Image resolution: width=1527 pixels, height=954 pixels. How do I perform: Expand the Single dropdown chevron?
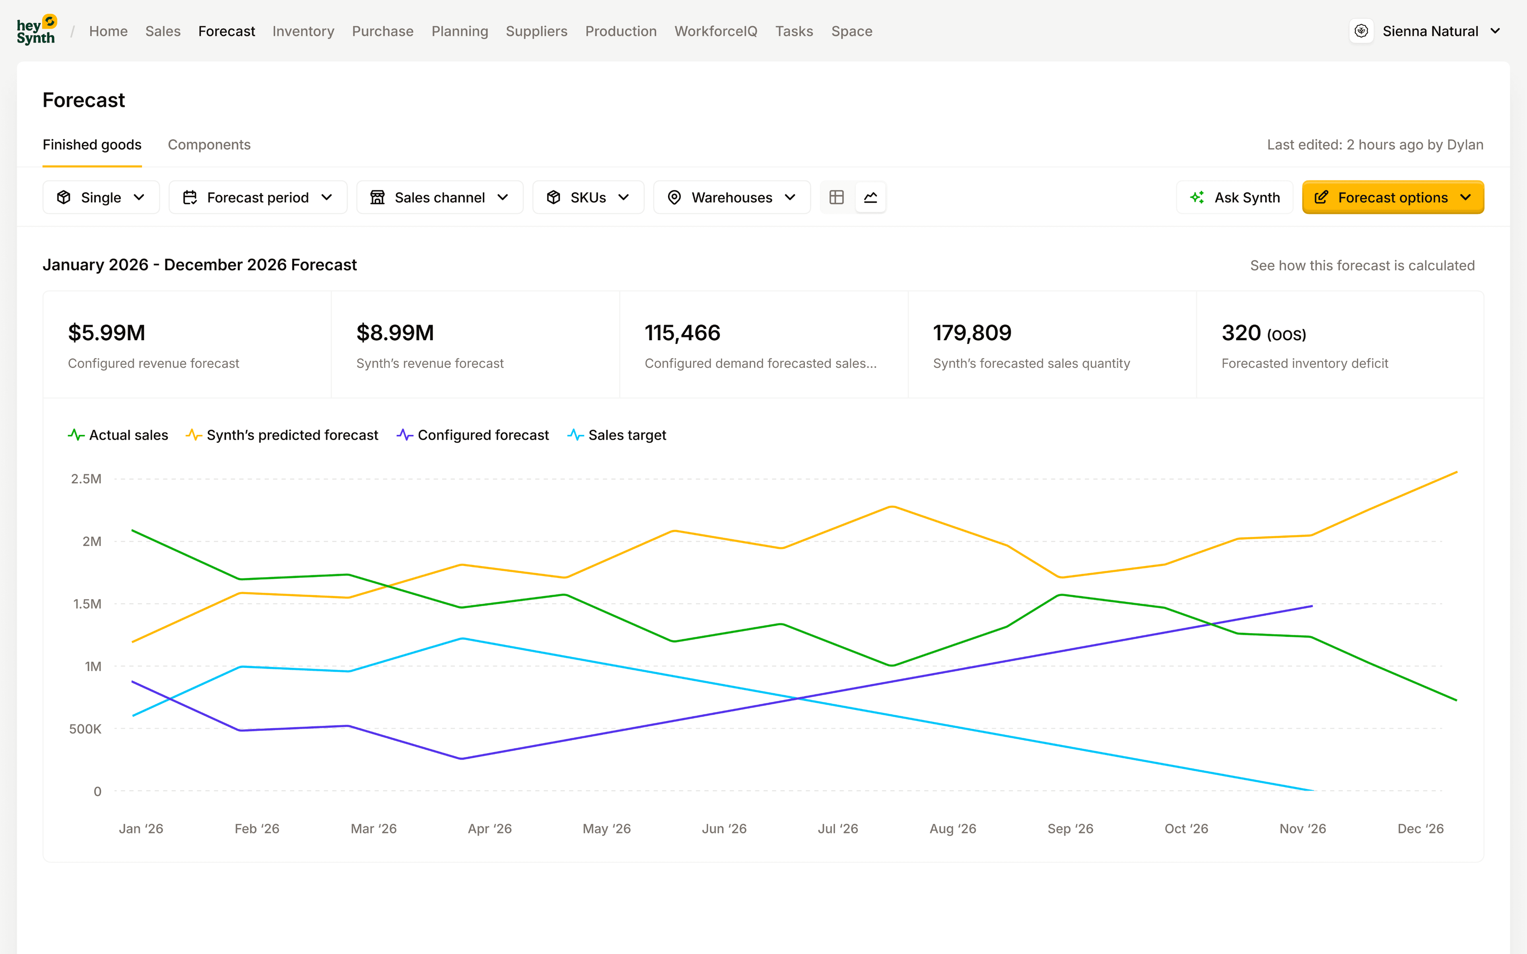(x=140, y=198)
